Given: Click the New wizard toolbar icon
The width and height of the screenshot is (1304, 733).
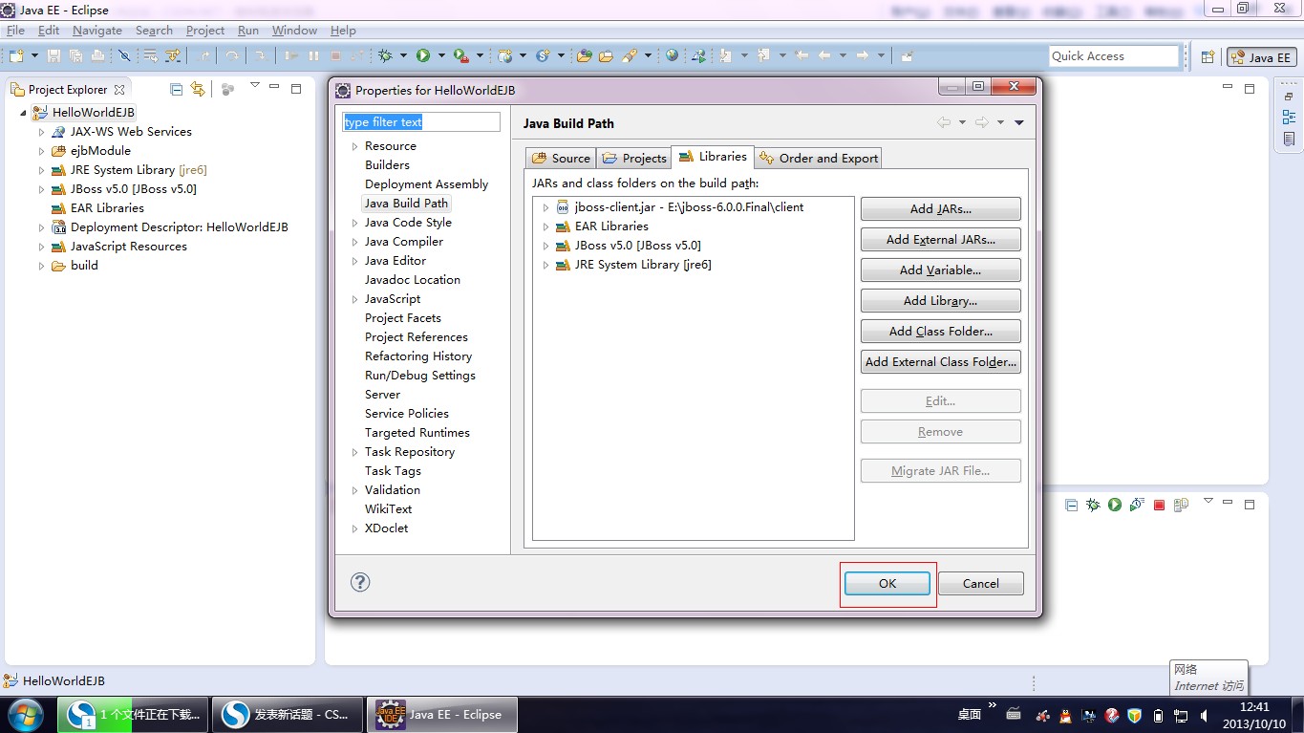Looking at the screenshot, I should click(17, 56).
